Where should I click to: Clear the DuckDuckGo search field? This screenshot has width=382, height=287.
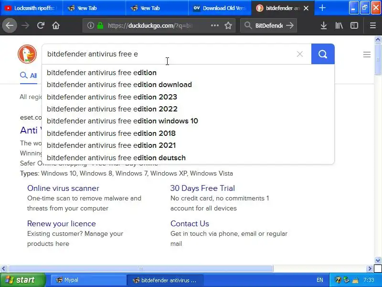click(x=300, y=54)
